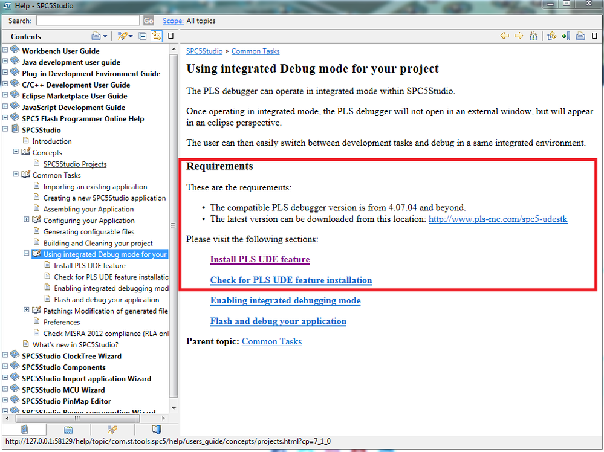The height and width of the screenshot is (452, 604).
Task: Select Preferences topic in Contents tree
Action: point(62,322)
